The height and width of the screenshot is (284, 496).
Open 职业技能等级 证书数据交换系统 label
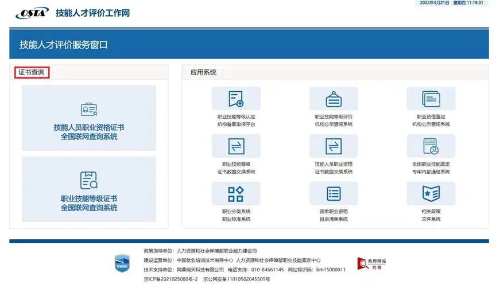coord(236,168)
